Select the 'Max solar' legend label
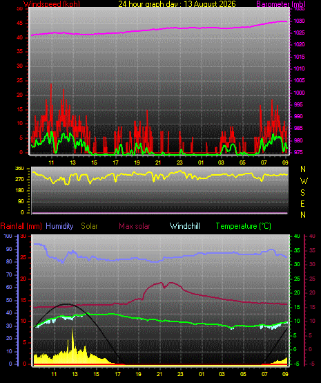The image size is (321, 383). click(x=135, y=226)
